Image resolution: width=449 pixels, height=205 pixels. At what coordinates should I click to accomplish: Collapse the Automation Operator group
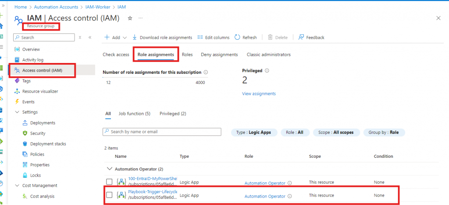(x=108, y=169)
